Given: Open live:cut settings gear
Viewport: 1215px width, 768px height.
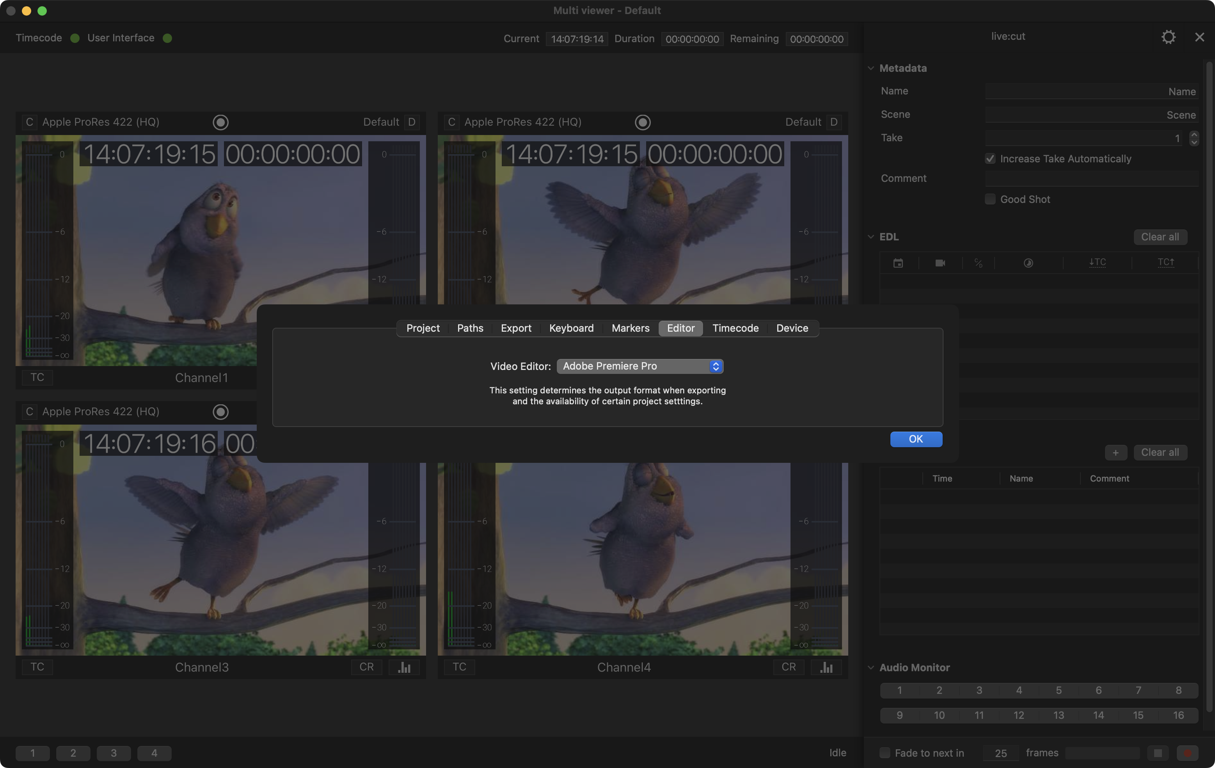Looking at the screenshot, I should click(x=1168, y=37).
